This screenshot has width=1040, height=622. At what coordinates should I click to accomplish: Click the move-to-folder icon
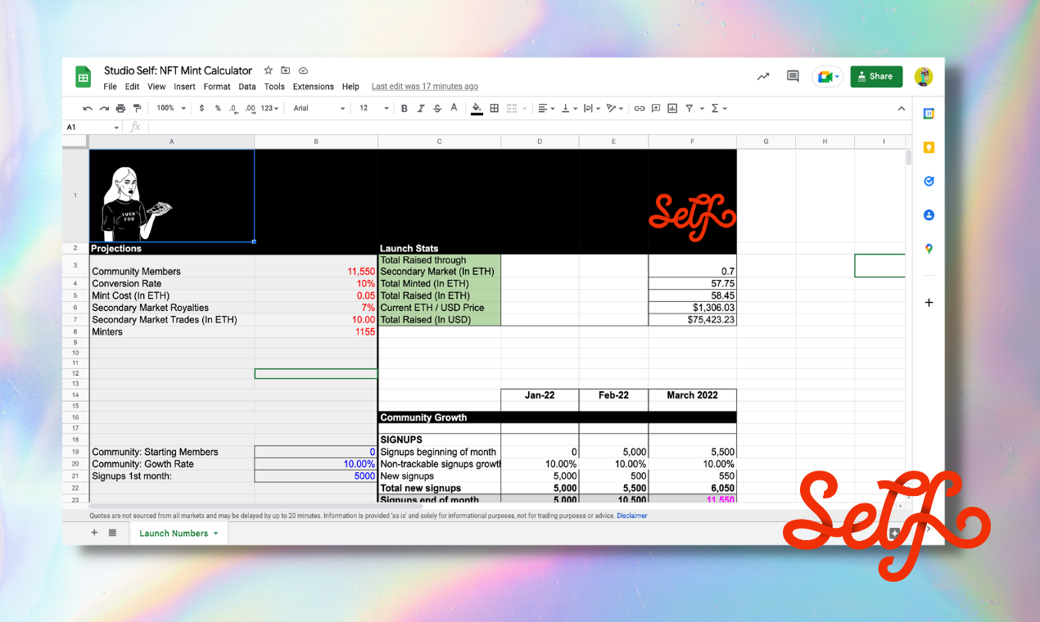click(x=286, y=70)
